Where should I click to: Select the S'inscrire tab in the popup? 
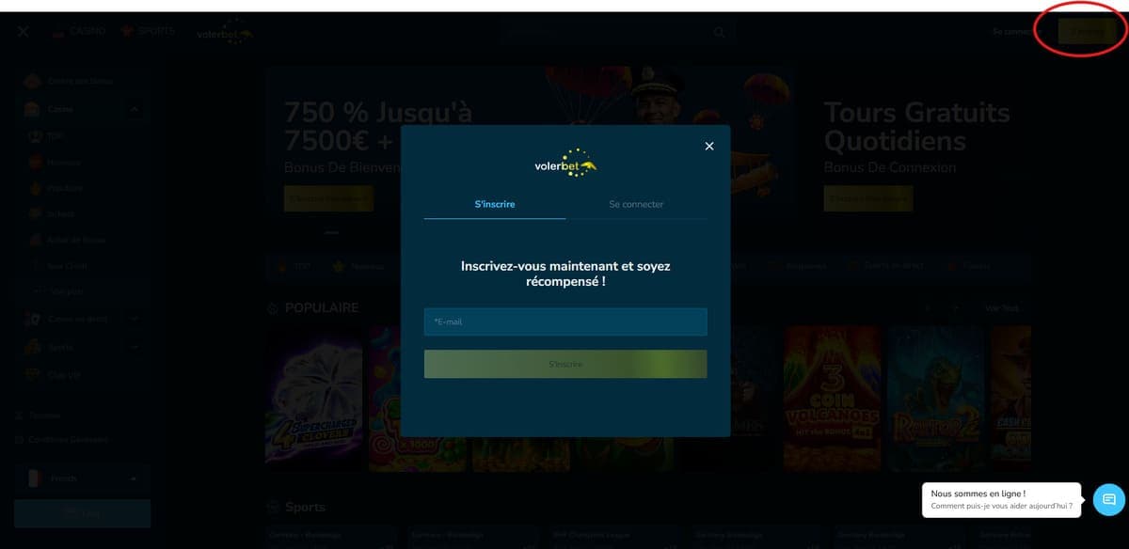(495, 204)
